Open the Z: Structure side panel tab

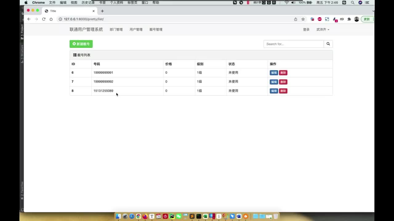coord(22,54)
